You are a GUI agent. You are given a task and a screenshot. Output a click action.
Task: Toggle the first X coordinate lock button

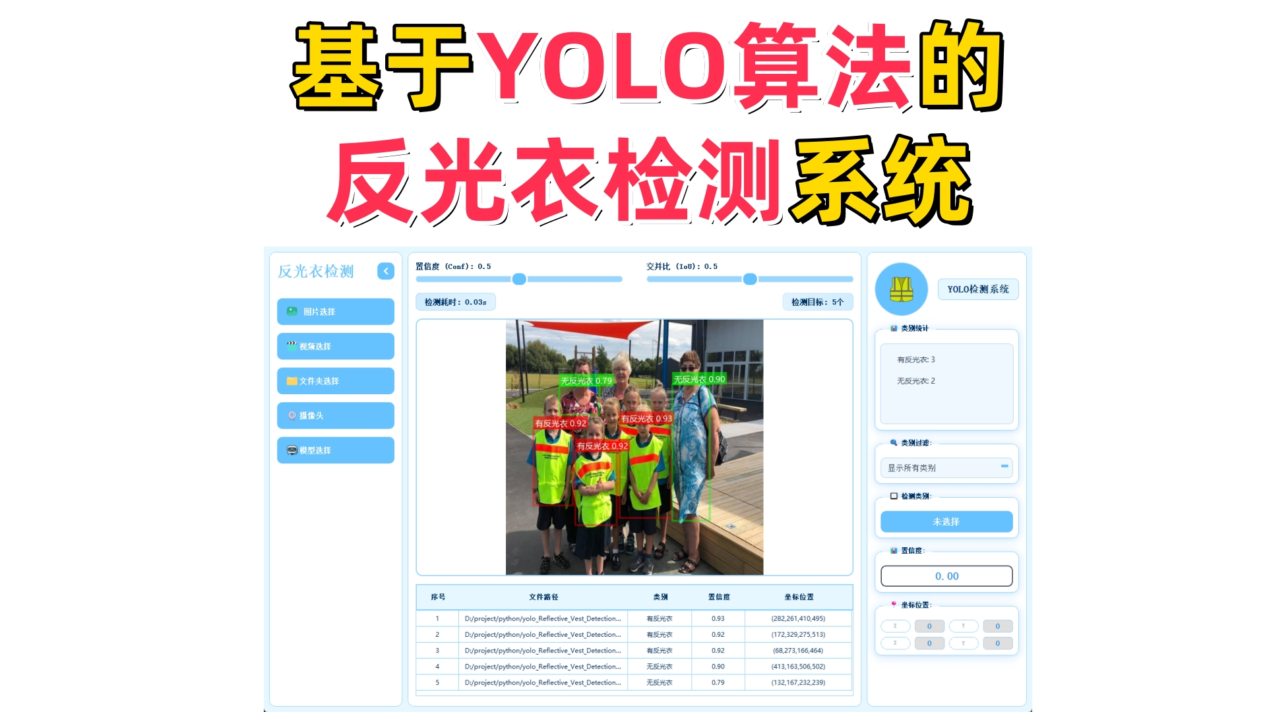[x=894, y=626]
